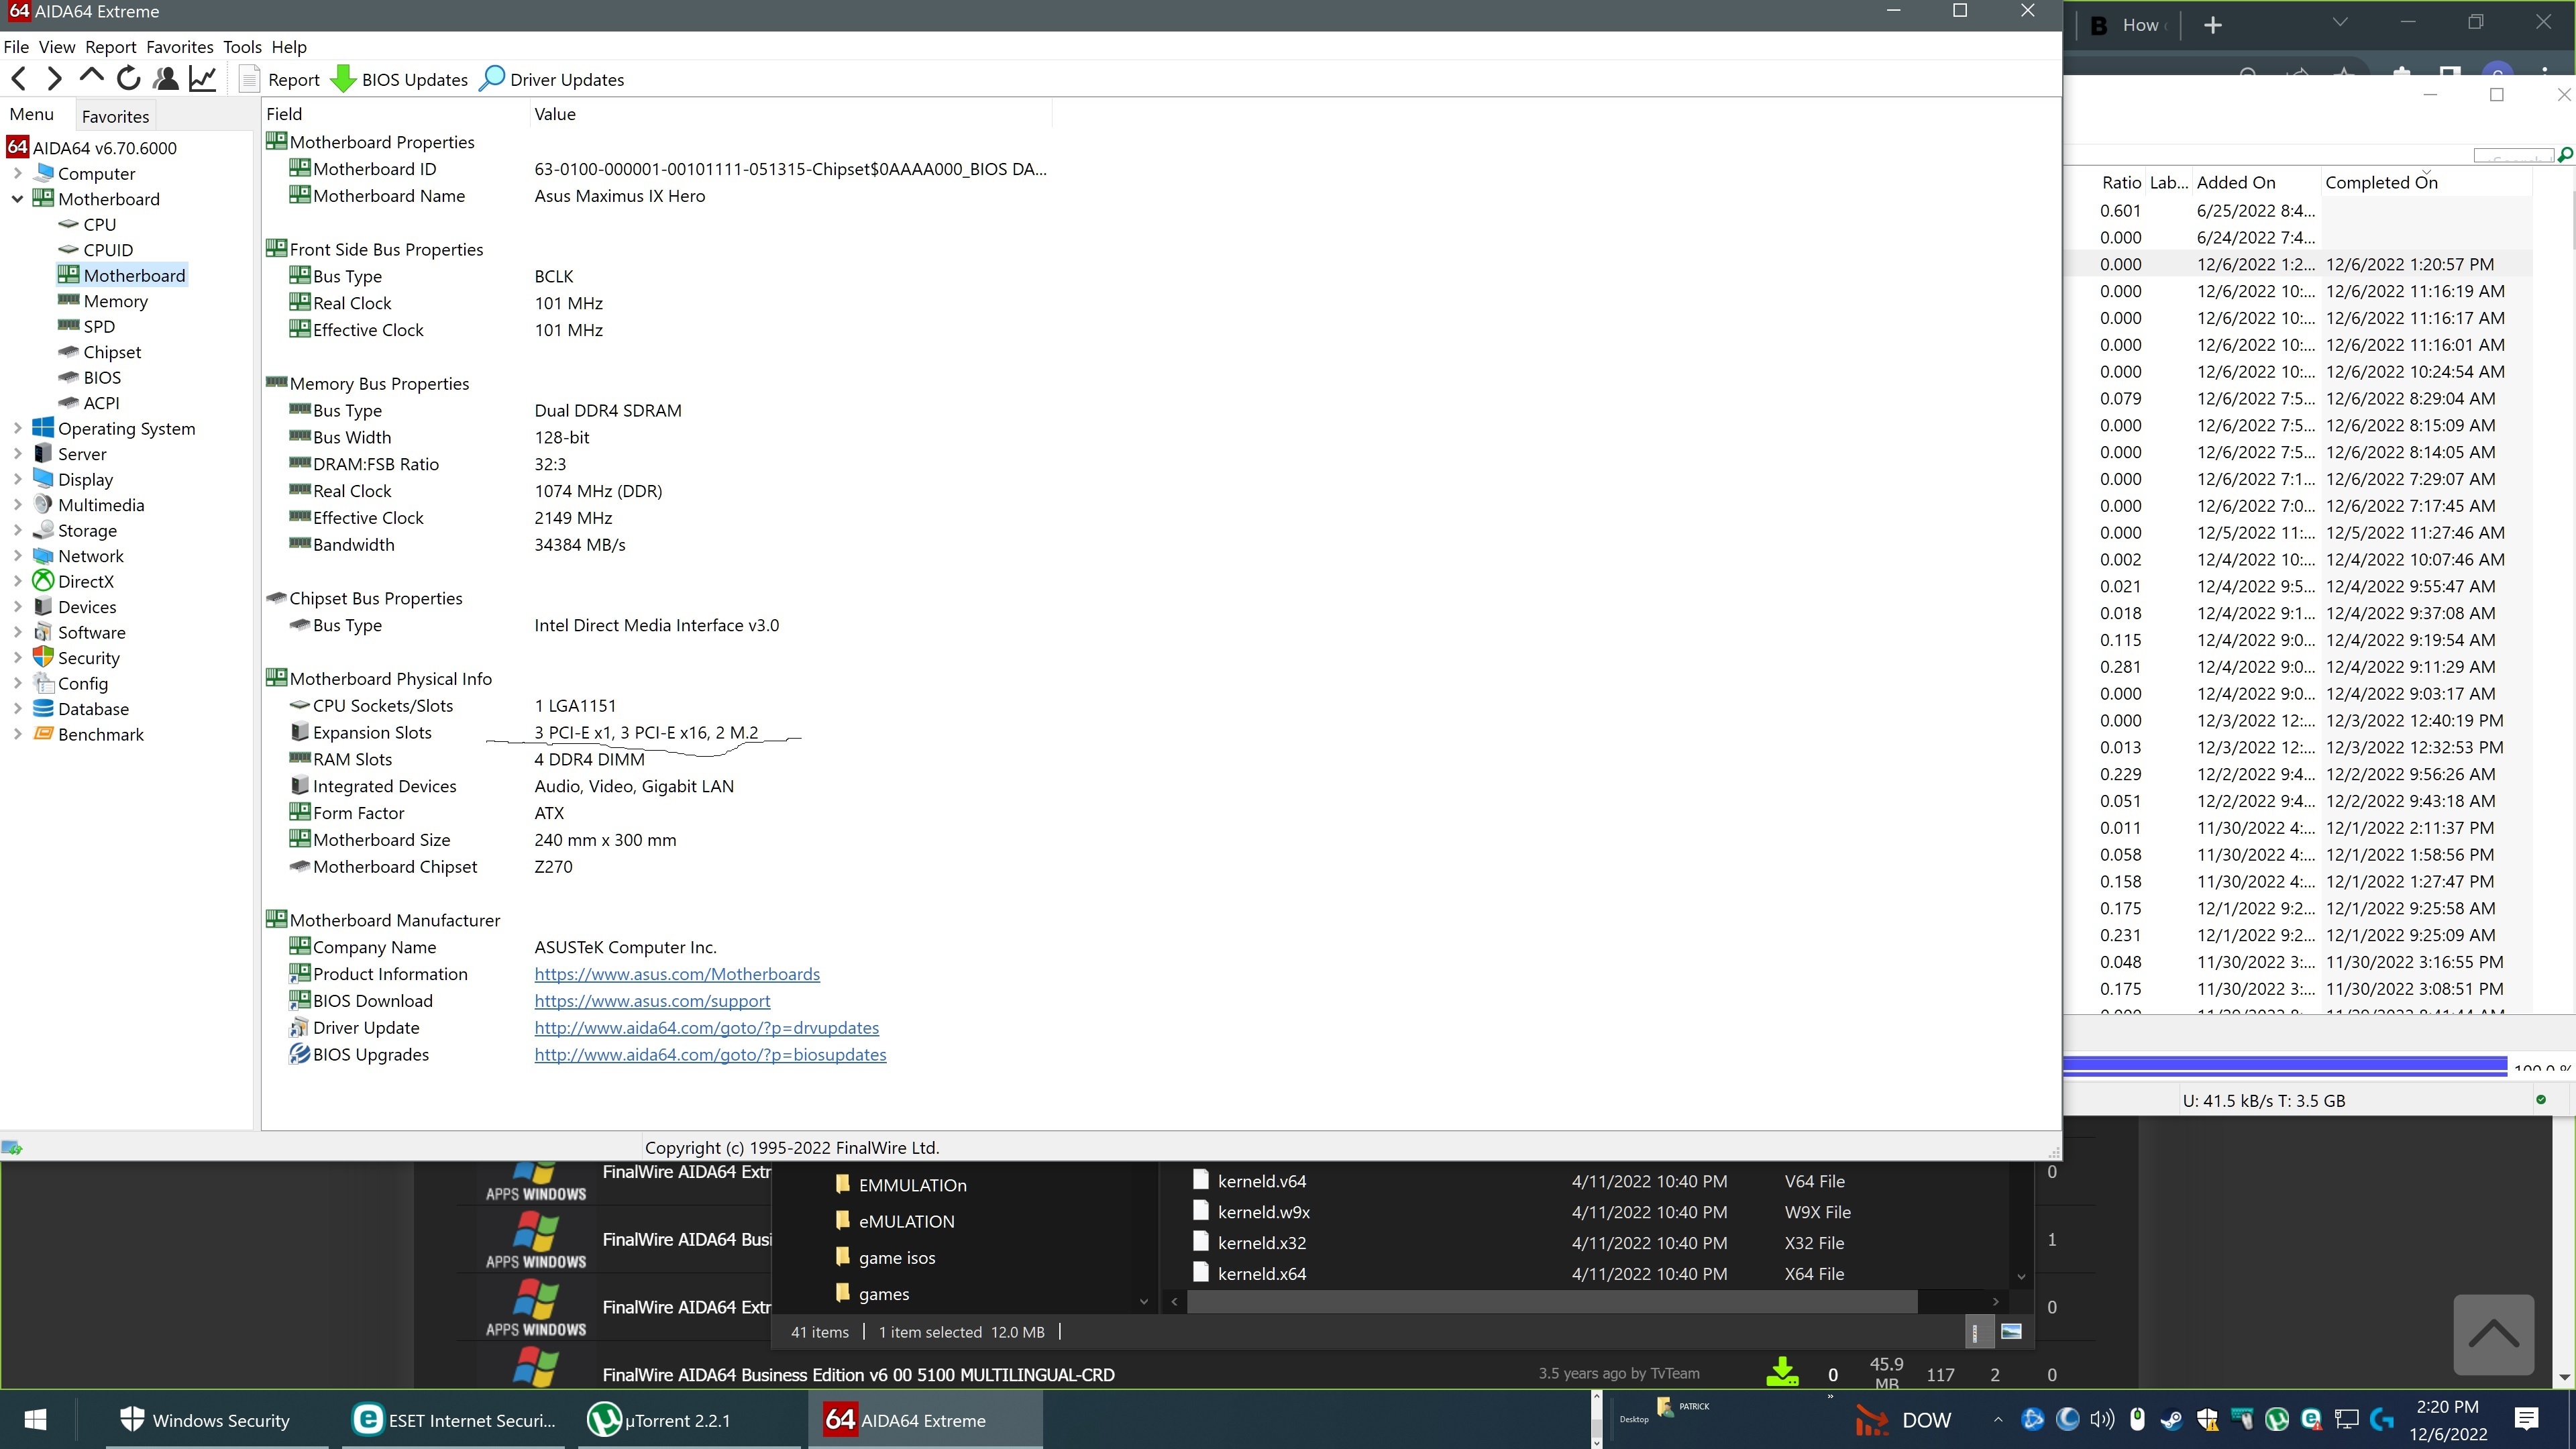Sort by Ratio column in uTorrent window

click(2120, 182)
